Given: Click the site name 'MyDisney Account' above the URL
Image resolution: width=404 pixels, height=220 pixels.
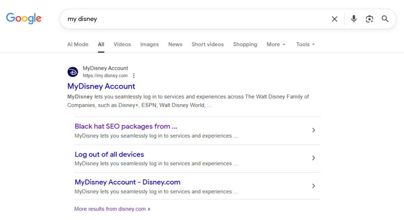Looking at the screenshot, I should (x=105, y=68).
